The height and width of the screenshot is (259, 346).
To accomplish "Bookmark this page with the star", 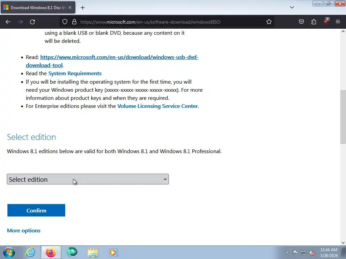I will pos(269,22).
